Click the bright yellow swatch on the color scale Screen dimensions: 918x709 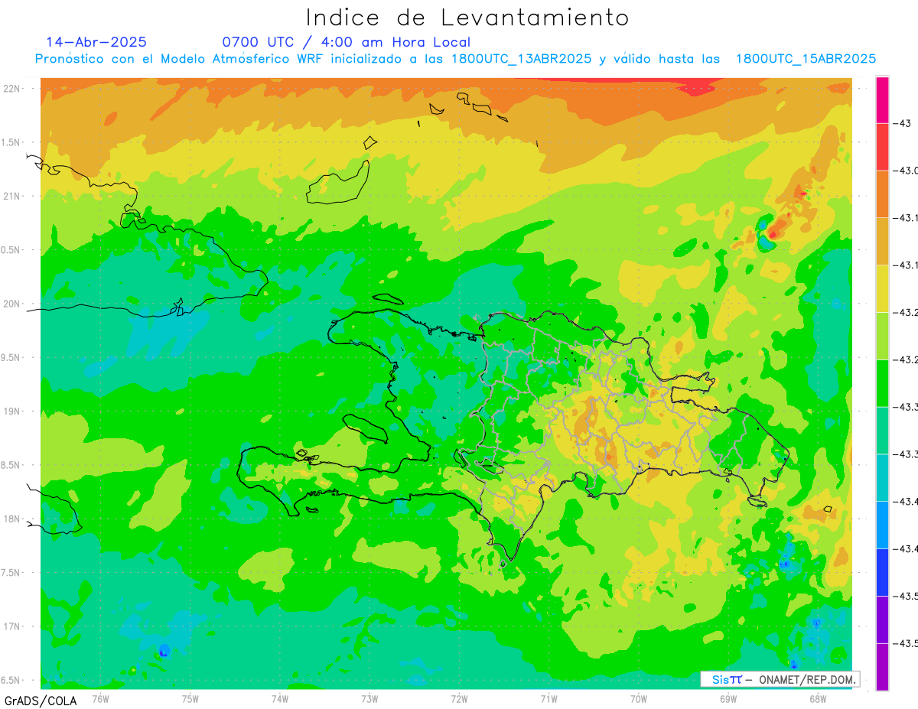click(882, 288)
